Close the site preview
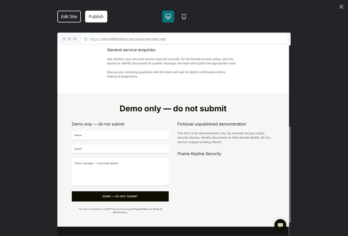The width and height of the screenshot is (348, 236). coord(341,7)
